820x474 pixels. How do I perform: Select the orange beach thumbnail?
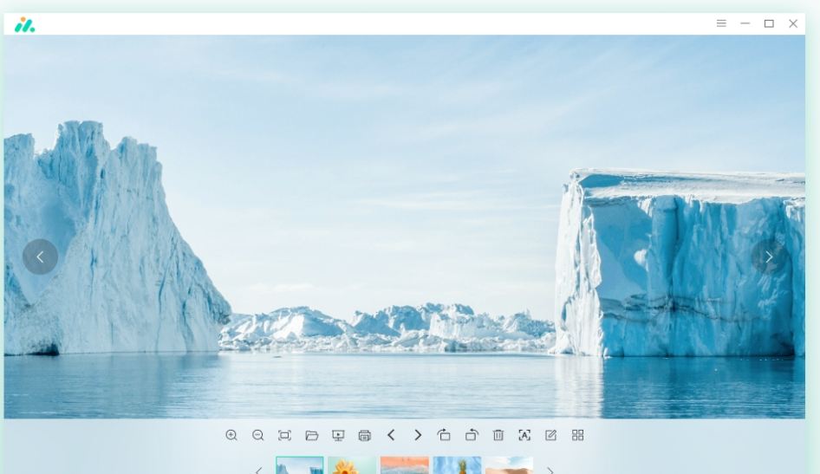point(404,465)
